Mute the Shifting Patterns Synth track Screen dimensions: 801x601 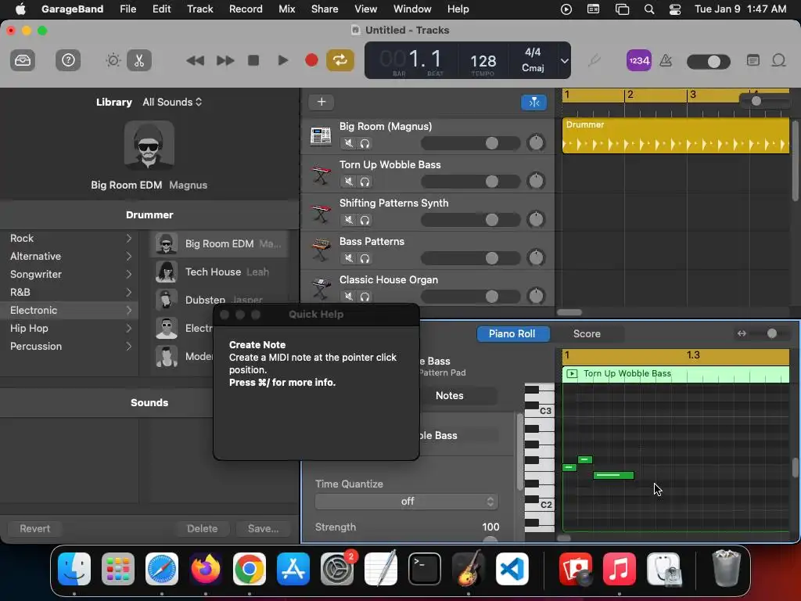[x=348, y=220]
